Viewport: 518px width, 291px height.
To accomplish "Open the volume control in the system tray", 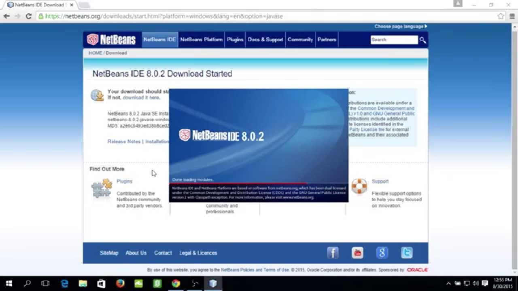I will 476,283.
